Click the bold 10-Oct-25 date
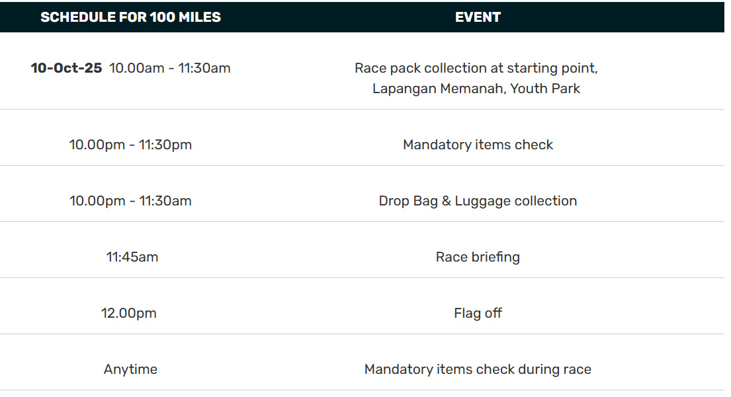Image resolution: width=731 pixels, height=397 pixels. point(66,68)
